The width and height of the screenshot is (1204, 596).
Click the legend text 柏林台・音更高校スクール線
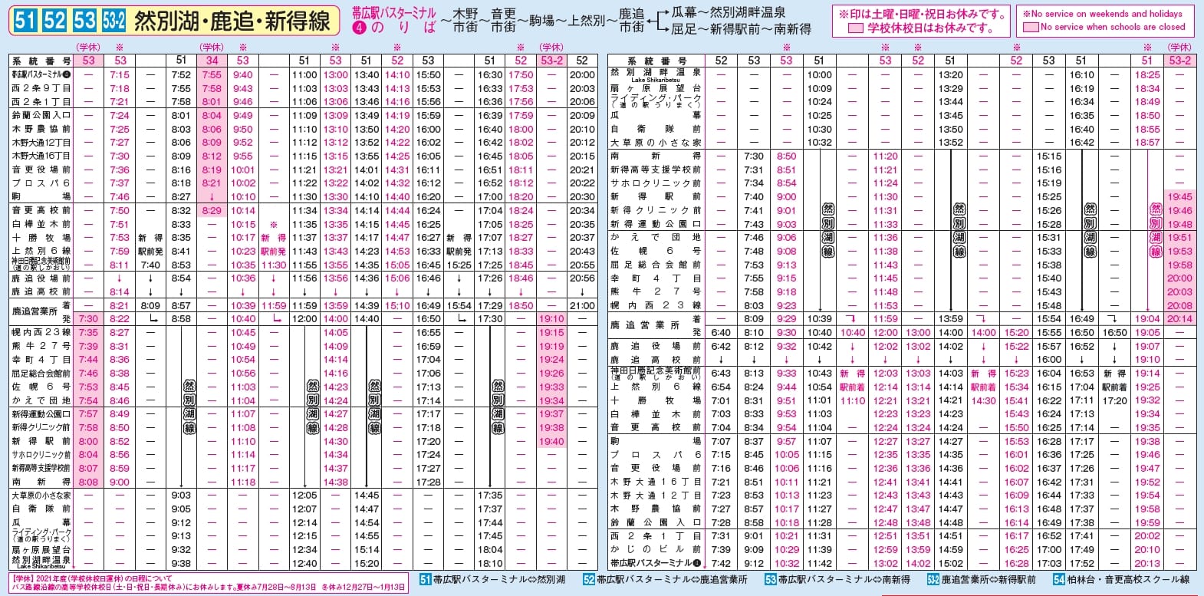point(1128,580)
